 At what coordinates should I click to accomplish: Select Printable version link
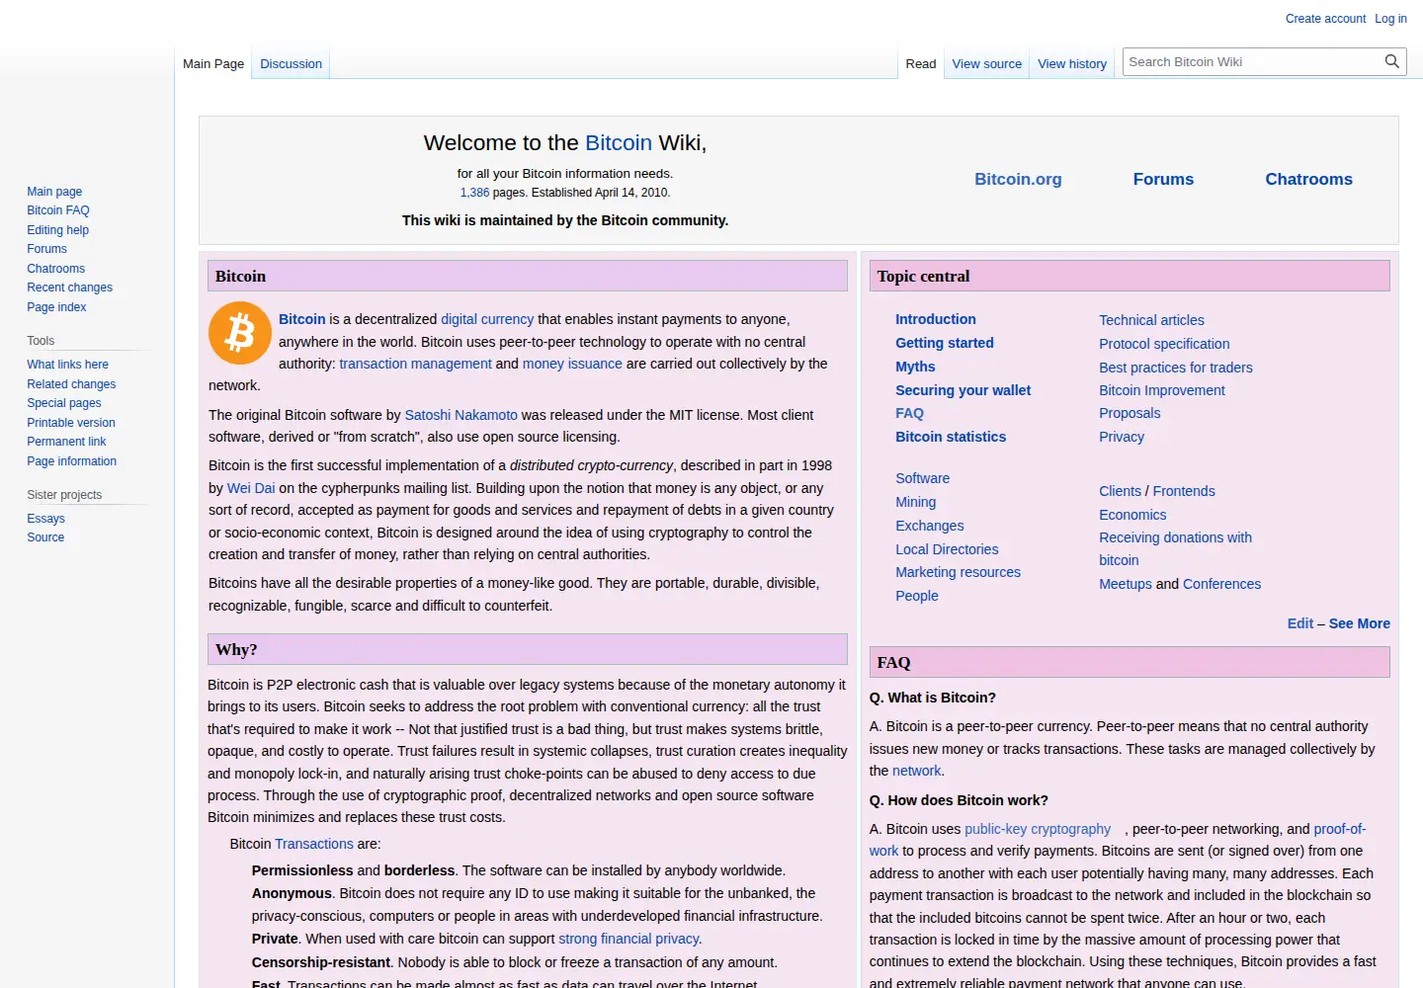71,423
